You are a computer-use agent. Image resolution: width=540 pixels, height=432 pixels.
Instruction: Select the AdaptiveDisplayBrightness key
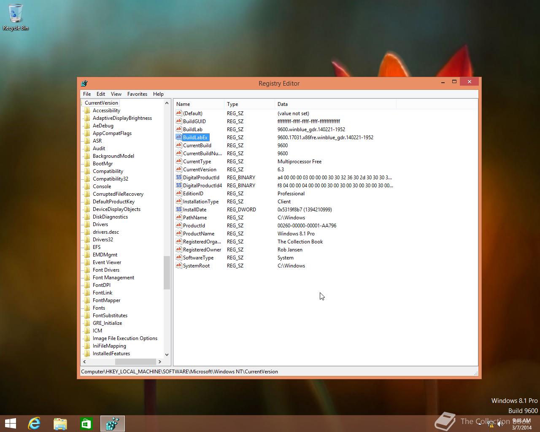122,118
